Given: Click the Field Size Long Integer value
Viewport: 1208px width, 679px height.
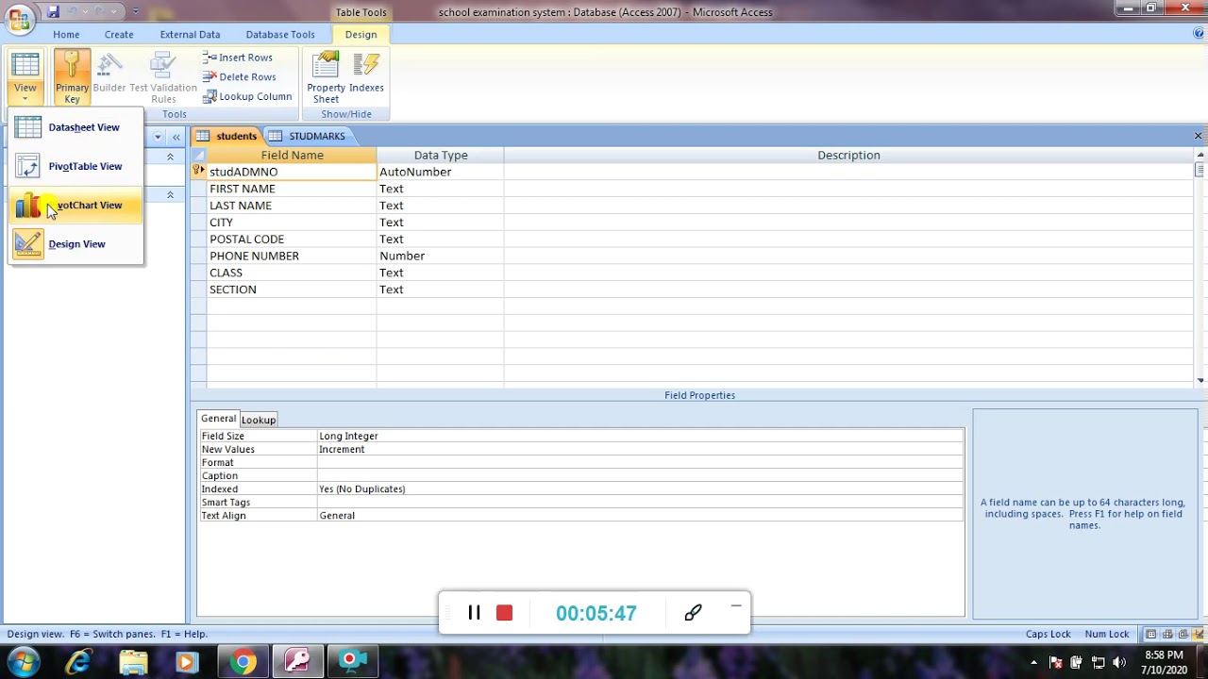Looking at the screenshot, I should click(640, 436).
